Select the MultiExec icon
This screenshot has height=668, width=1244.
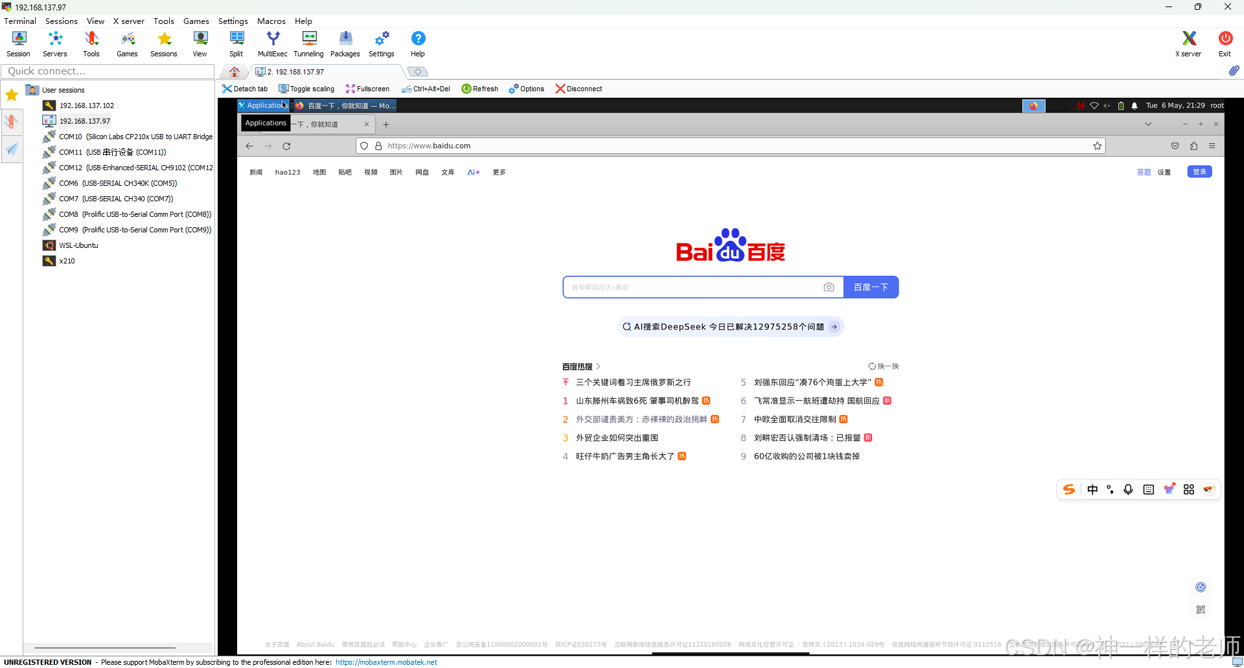(x=273, y=44)
